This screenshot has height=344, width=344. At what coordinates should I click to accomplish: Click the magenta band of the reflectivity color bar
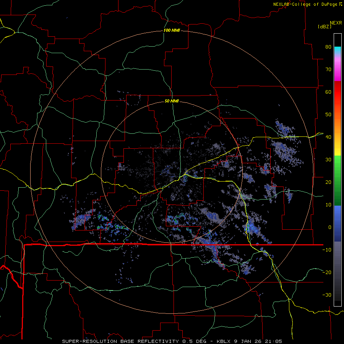click(x=338, y=70)
